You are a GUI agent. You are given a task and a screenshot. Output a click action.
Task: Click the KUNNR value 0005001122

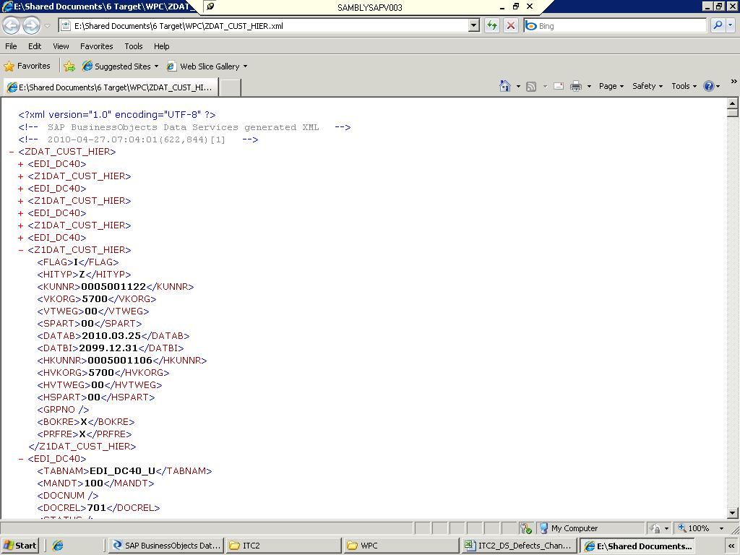[x=113, y=286]
